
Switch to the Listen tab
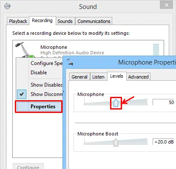(x=98, y=77)
